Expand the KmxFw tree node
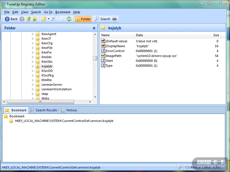Screen dimensions: 230x172 [33, 52]
